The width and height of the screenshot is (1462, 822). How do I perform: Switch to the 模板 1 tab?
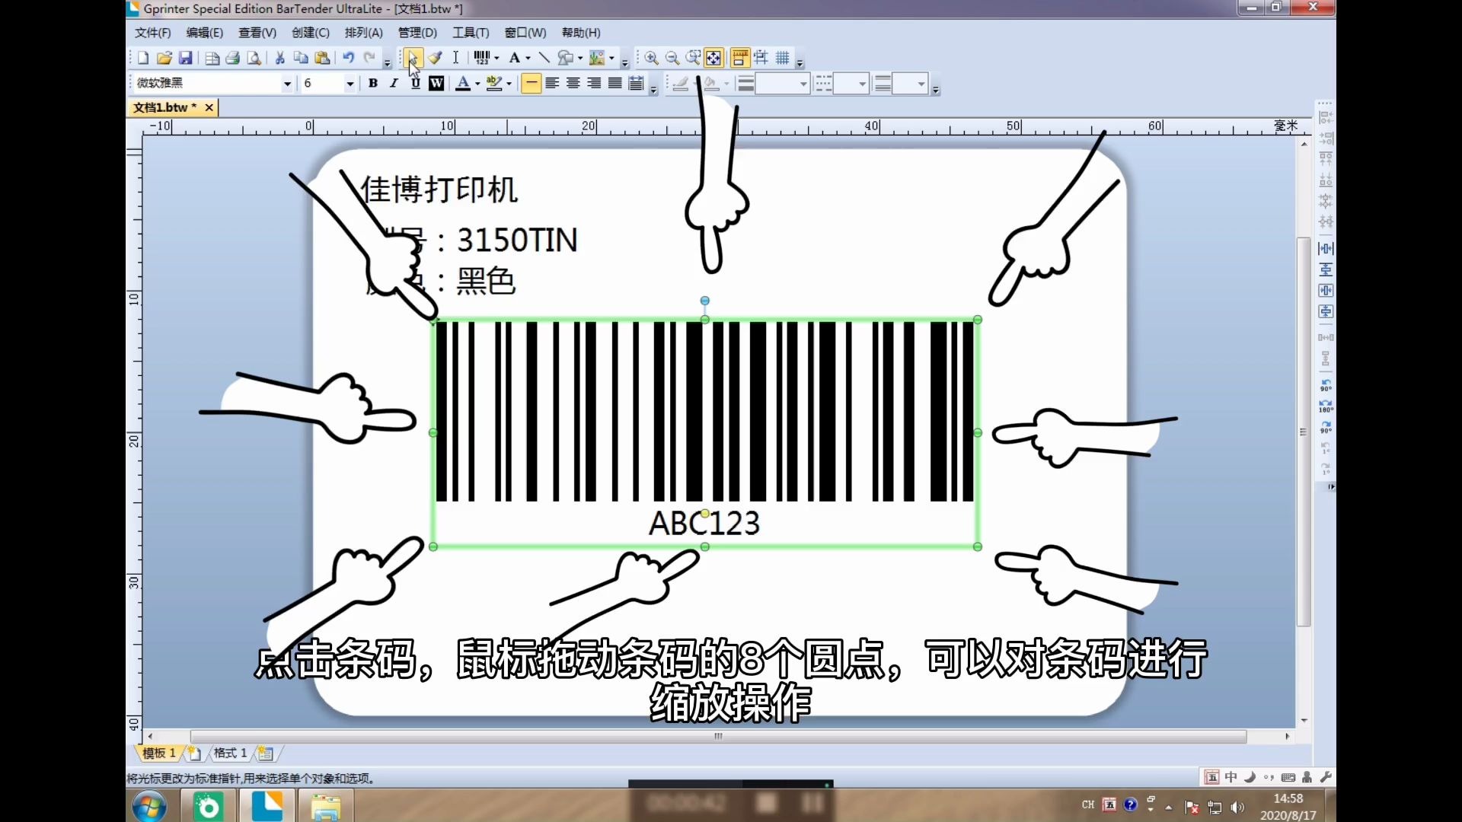pos(159,753)
